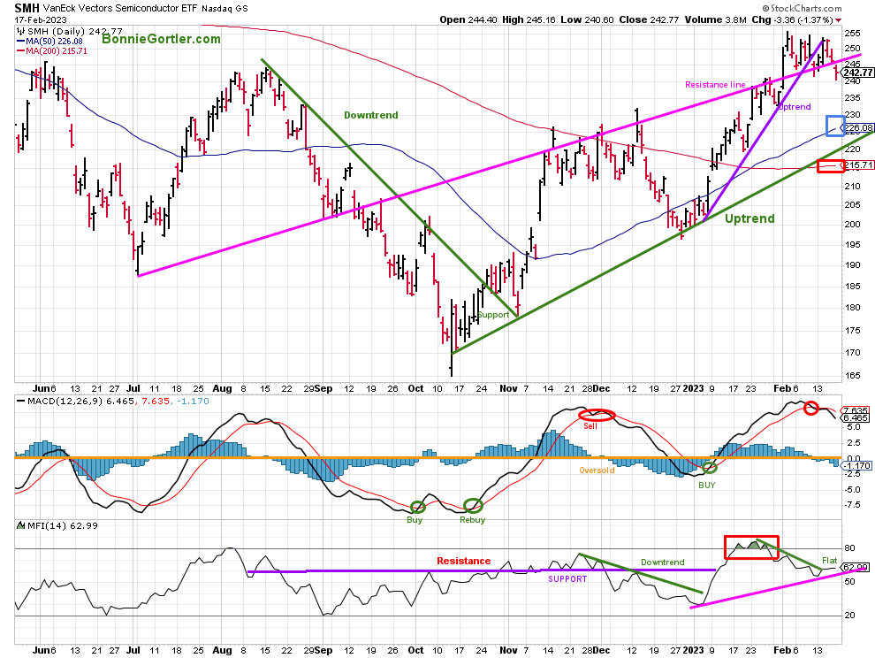Click the BonnieGortler.com label
The height and width of the screenshot is (658, 875).
[x=161, y=39]
